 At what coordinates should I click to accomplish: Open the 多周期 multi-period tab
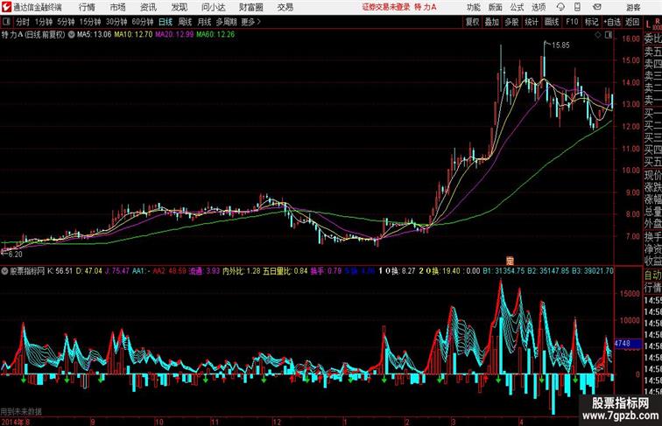[x=226, y=22]
